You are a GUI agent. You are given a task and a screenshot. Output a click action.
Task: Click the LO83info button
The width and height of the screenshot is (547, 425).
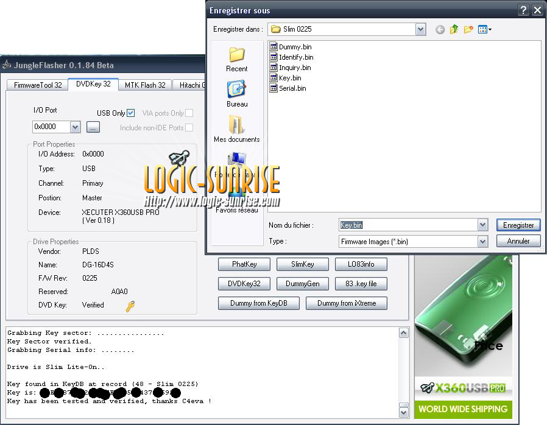click(361, 264)
